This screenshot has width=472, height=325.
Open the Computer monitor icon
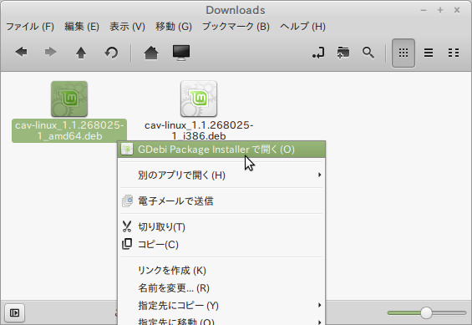coord(181,53)
